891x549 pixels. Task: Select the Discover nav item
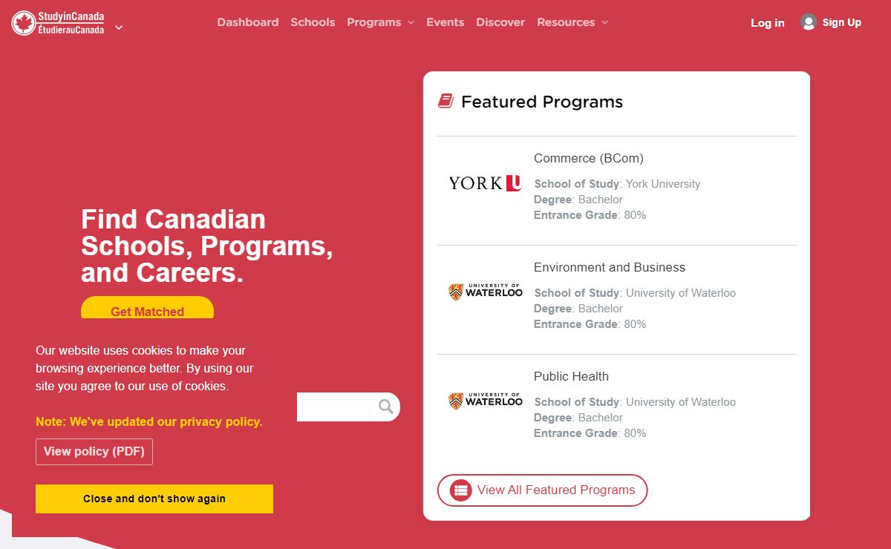(500, 22)
